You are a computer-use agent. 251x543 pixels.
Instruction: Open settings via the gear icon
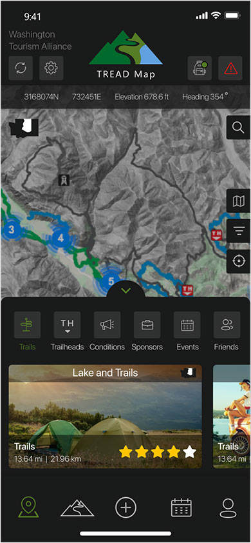tap(51, 68)
